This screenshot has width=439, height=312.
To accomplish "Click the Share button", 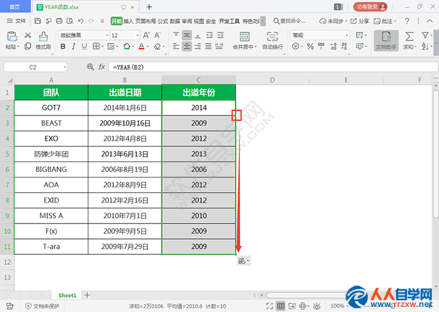I will pos(360,21).
